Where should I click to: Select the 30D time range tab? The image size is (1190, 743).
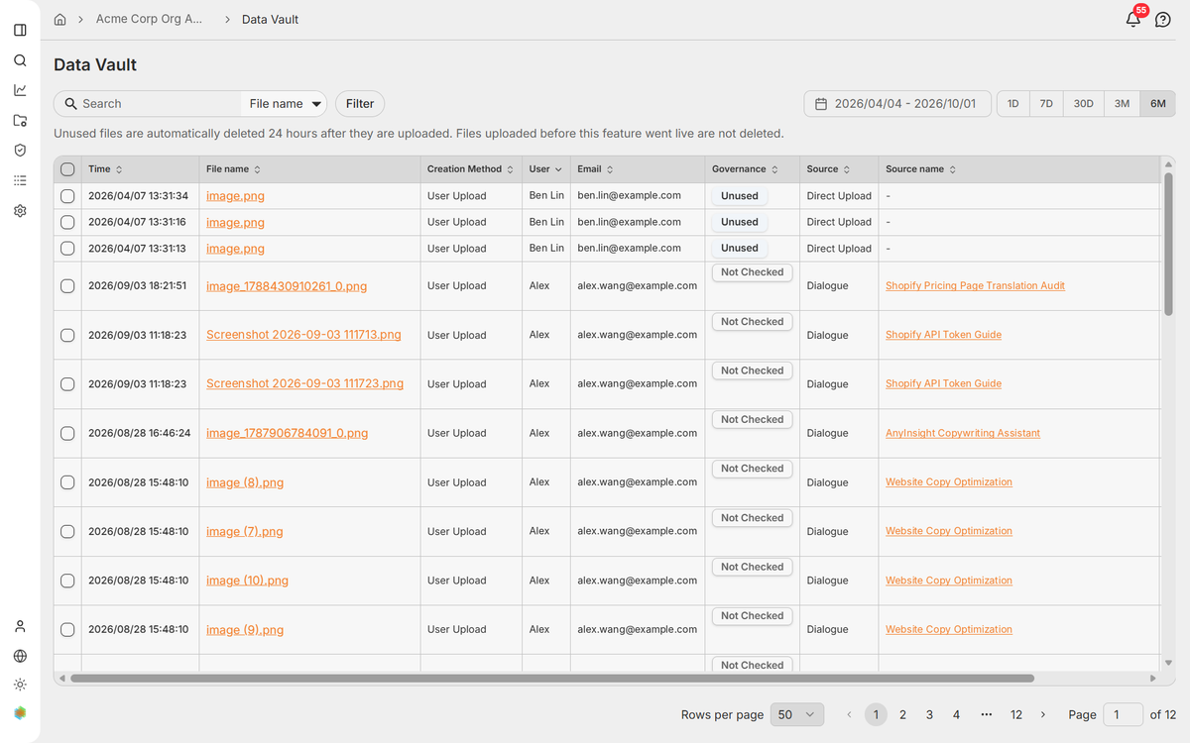point(1083,104)
